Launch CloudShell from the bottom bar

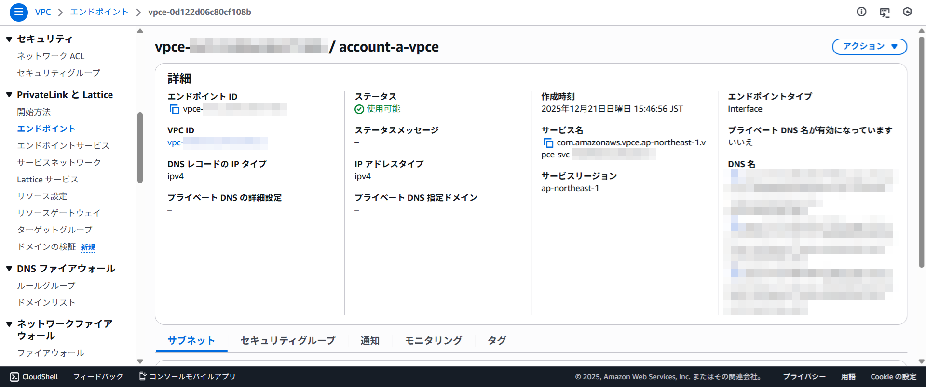click(x=34, y=376)
